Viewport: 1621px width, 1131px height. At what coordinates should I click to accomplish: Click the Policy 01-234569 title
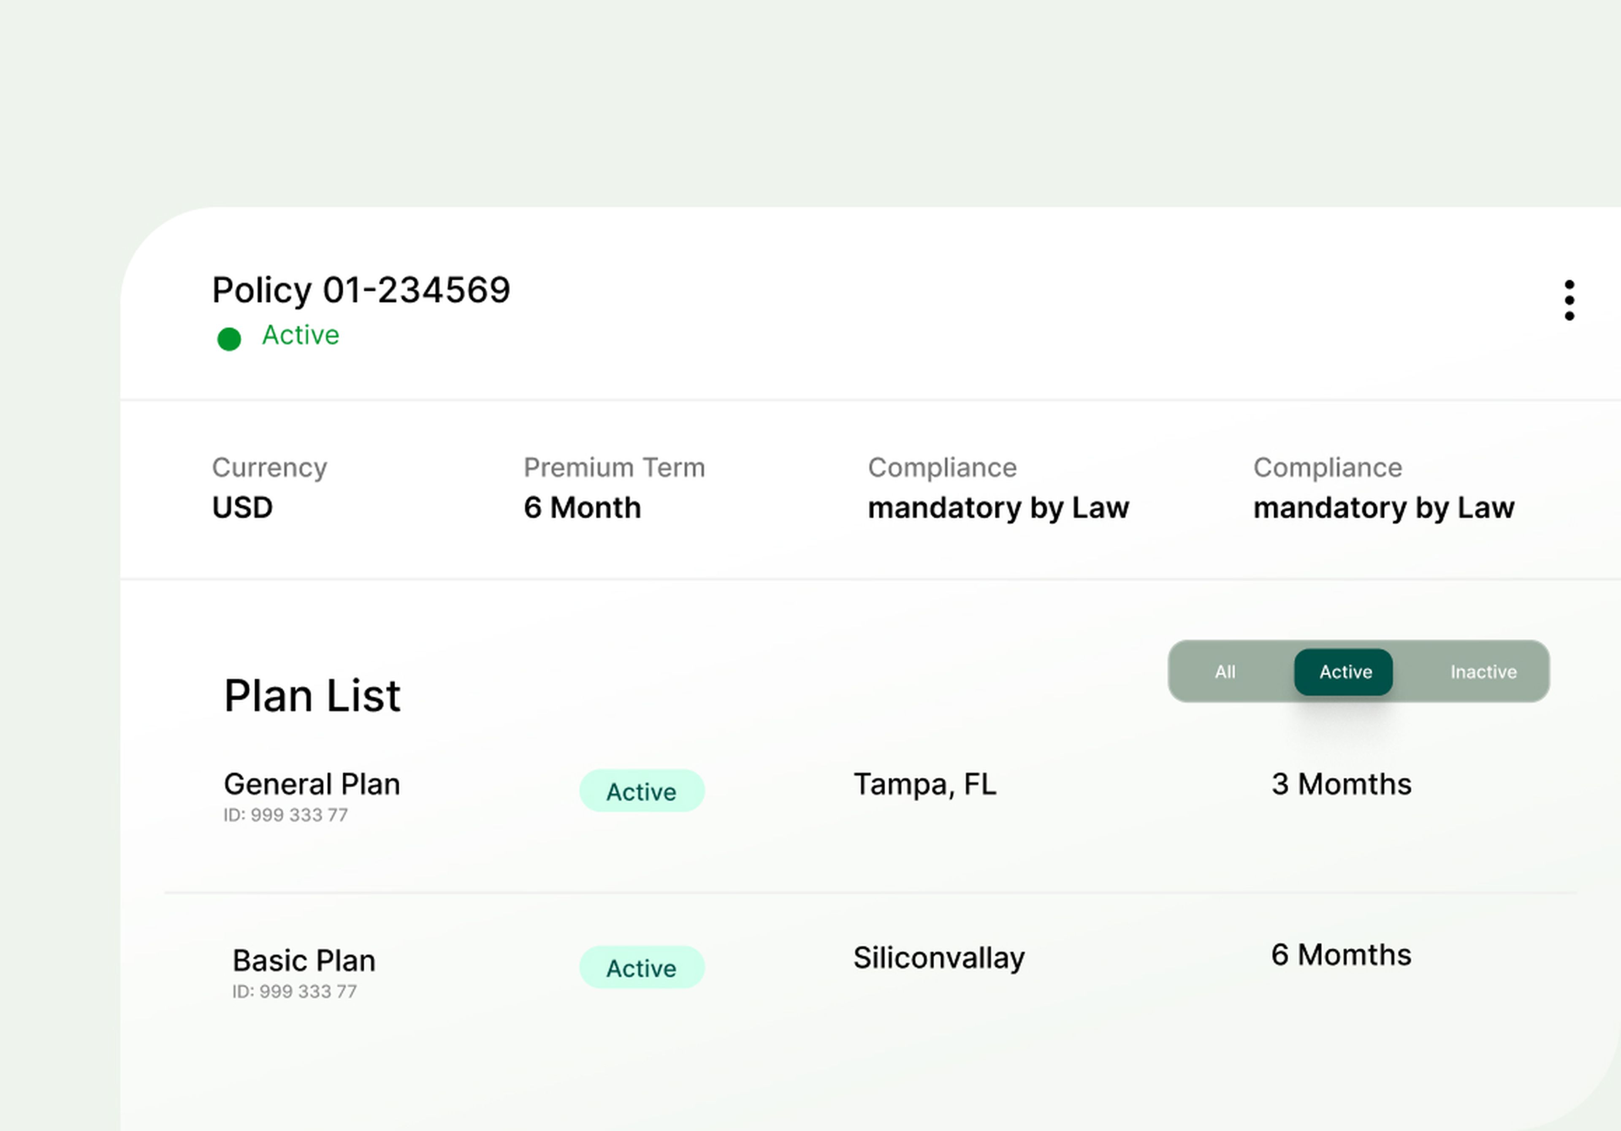(361, 290)
